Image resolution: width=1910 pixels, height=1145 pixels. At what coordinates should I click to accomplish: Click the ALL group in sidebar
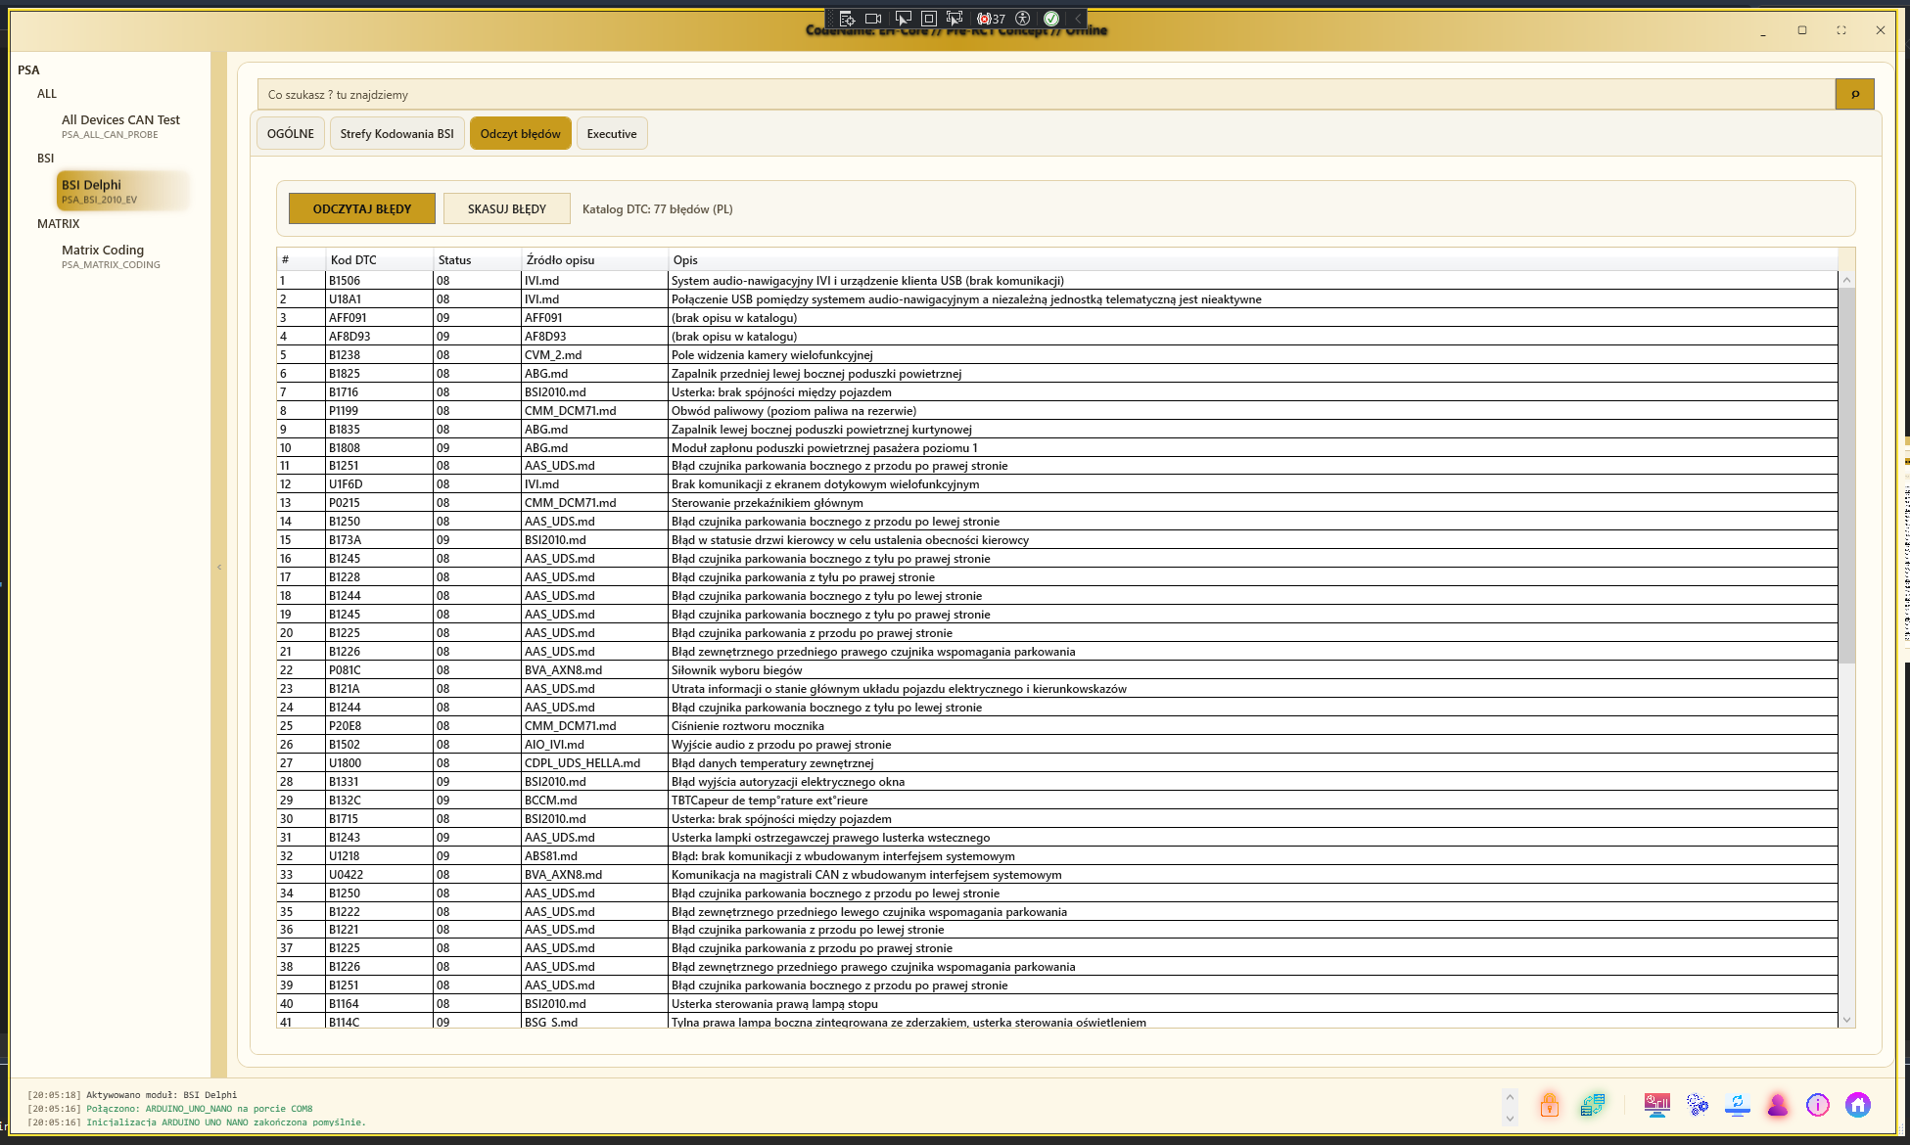click(x=47, y=93)
